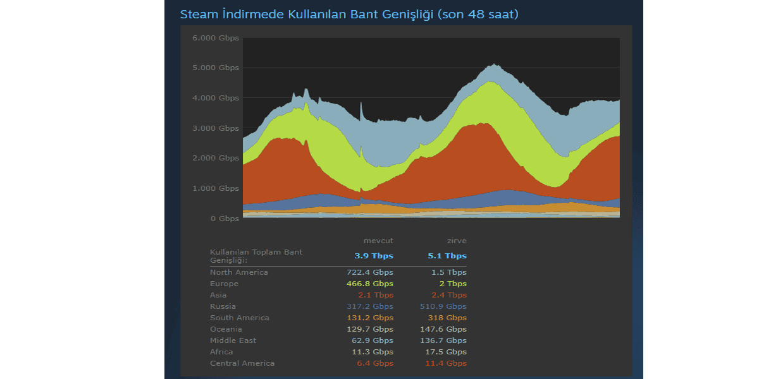
Task: Click the Kullanılan Toplam Bant Genişliği label
Action: 256,256
